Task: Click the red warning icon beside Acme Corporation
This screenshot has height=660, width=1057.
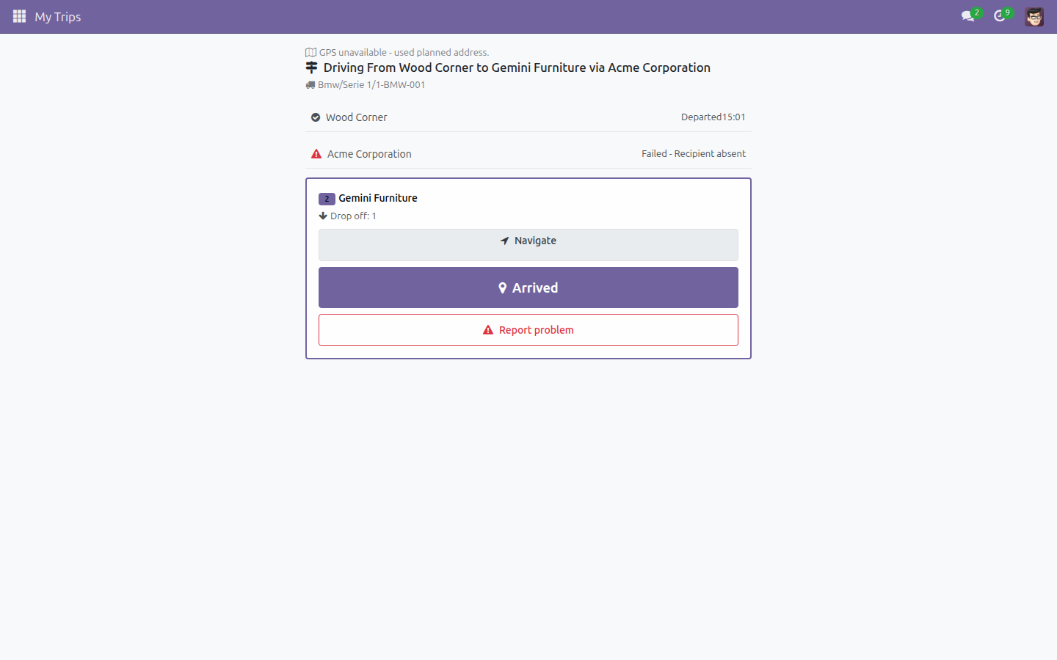Action: [316, 154]
